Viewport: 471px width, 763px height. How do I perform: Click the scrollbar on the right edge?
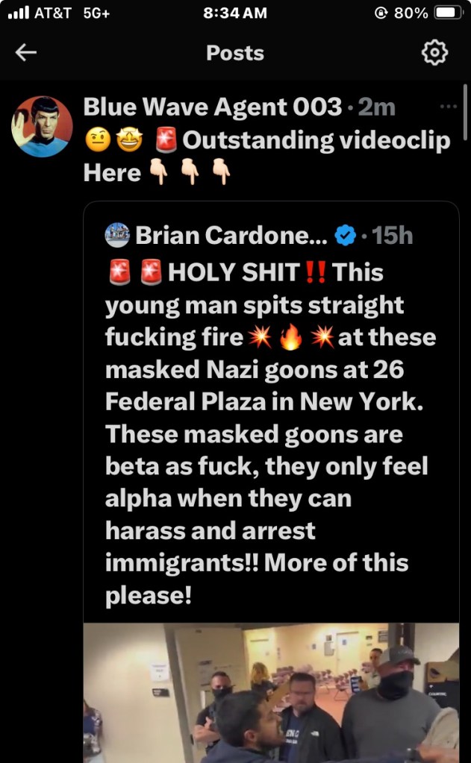465,112
